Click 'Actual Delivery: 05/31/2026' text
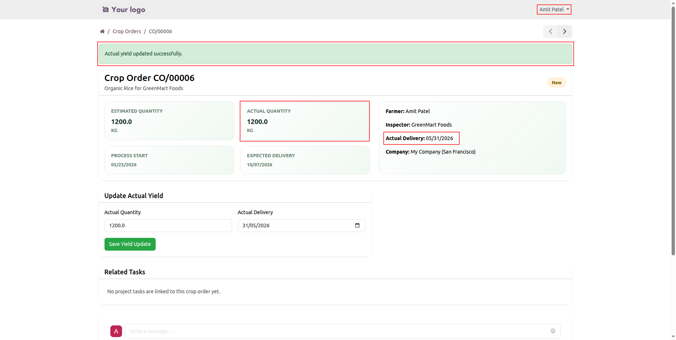The width and height of the screenshot is (676, 340). tap(419, 138)
